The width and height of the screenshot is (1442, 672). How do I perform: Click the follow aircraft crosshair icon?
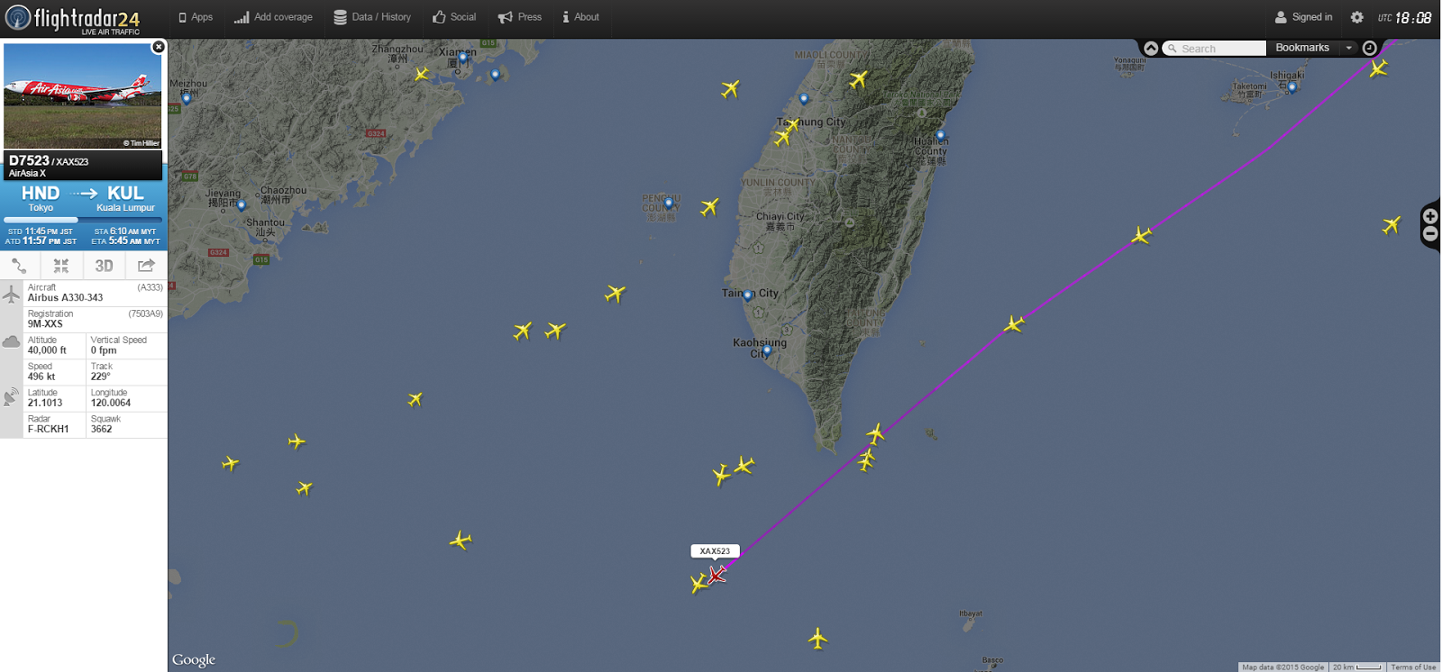click(x=61, y=265)
